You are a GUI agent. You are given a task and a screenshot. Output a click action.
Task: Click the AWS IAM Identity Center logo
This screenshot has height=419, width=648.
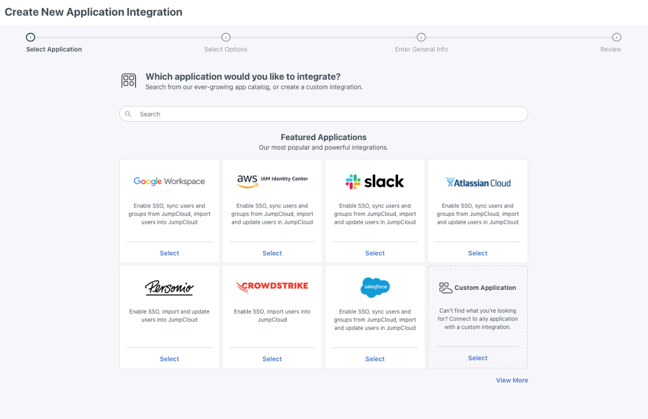click(272, 181)
